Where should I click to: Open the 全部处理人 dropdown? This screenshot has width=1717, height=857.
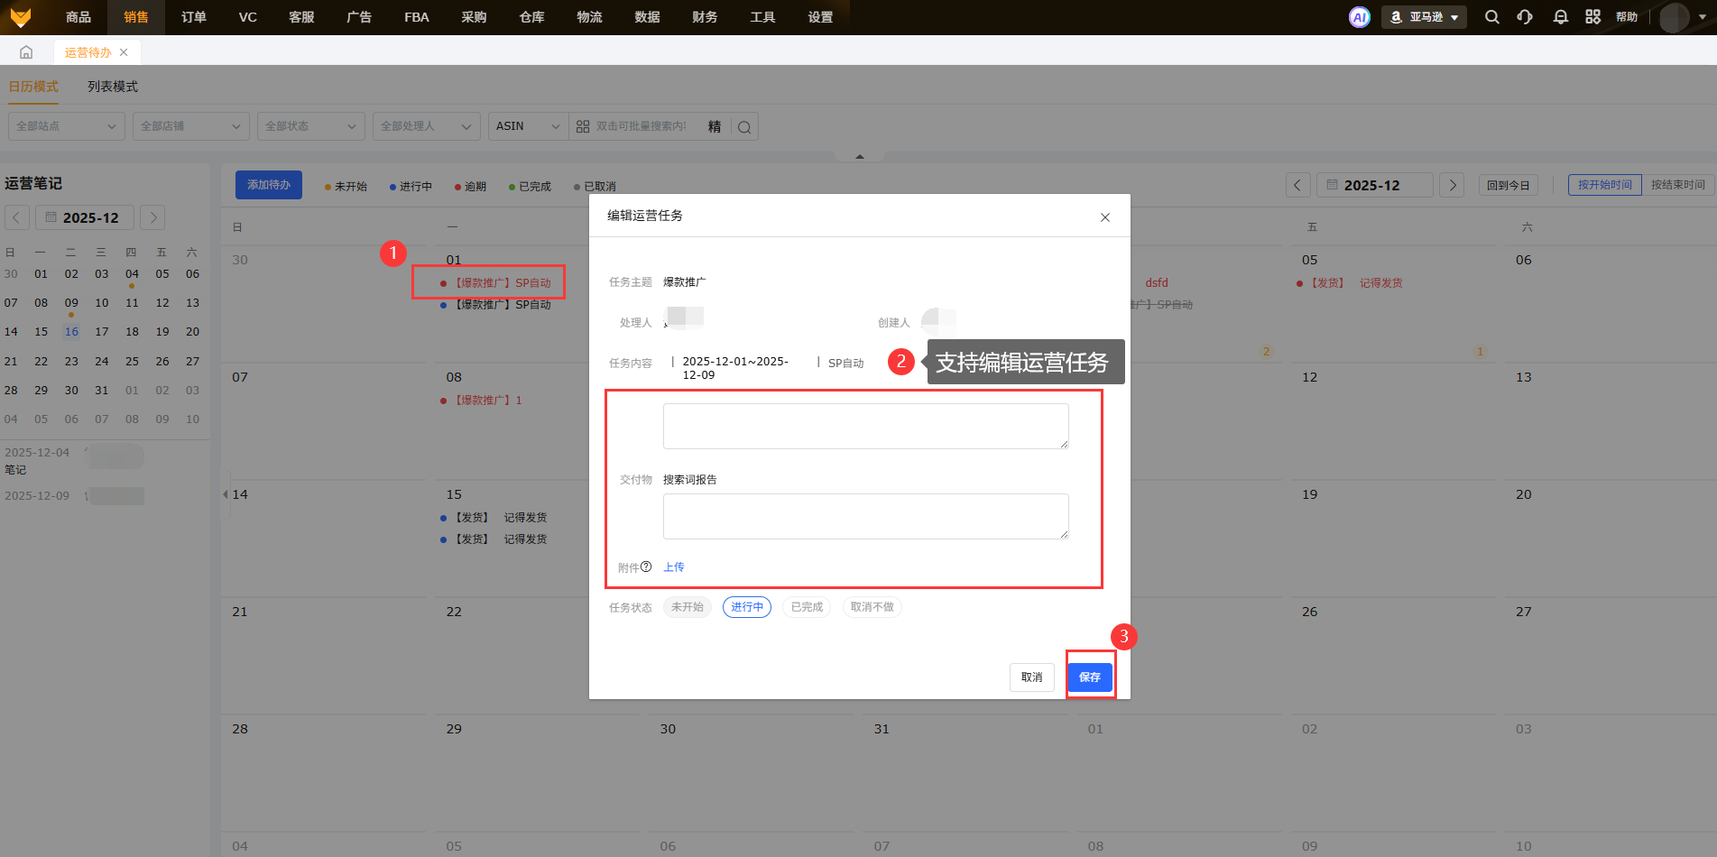(x=426, y=126)
